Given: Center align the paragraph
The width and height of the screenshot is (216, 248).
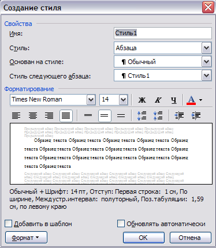Looking at the screenshot, I should tap(33, 116).
